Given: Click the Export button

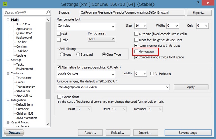Looking at the screenshot, I should pos(199,13).
